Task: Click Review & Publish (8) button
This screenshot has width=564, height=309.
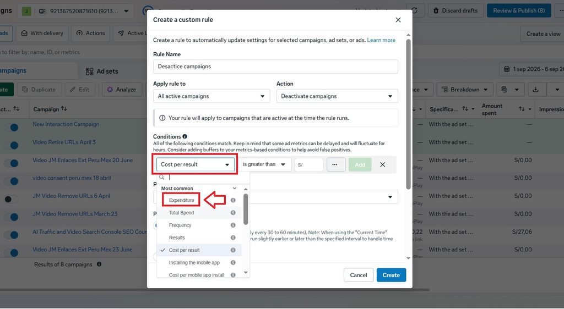Action: 519,11
